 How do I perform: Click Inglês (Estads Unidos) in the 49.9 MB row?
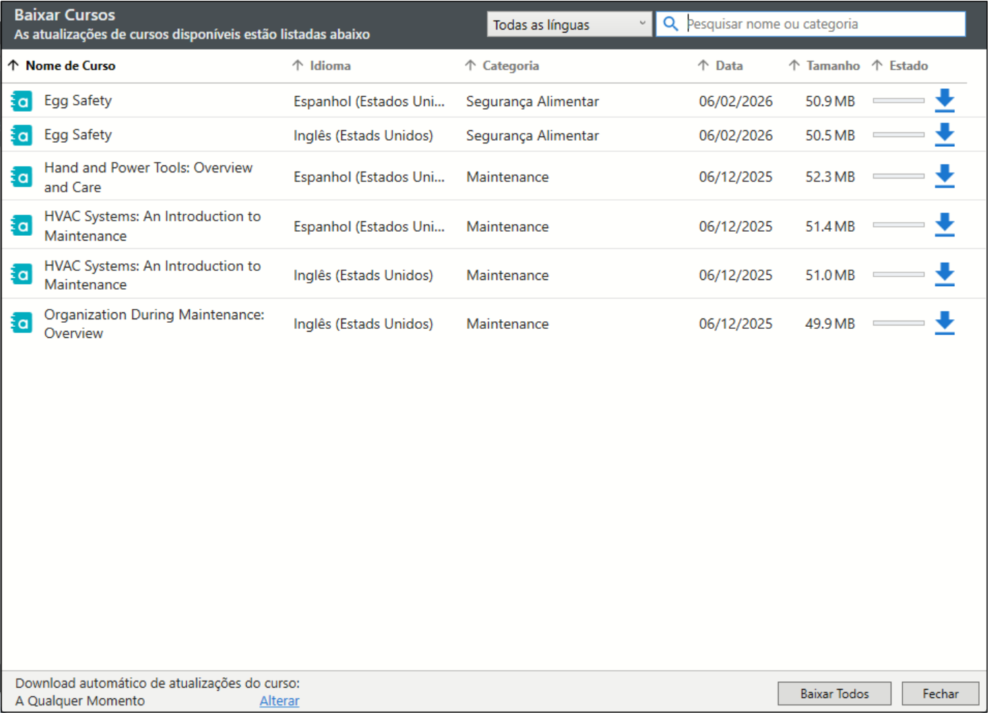(x=363, y=324)
